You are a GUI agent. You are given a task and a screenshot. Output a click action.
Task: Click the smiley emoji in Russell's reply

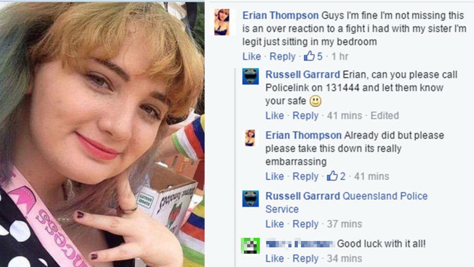coord(315,101)
